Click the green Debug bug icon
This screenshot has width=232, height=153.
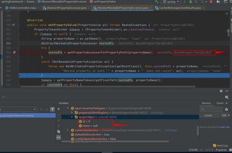pyautogui.click(x=191, y=2)
